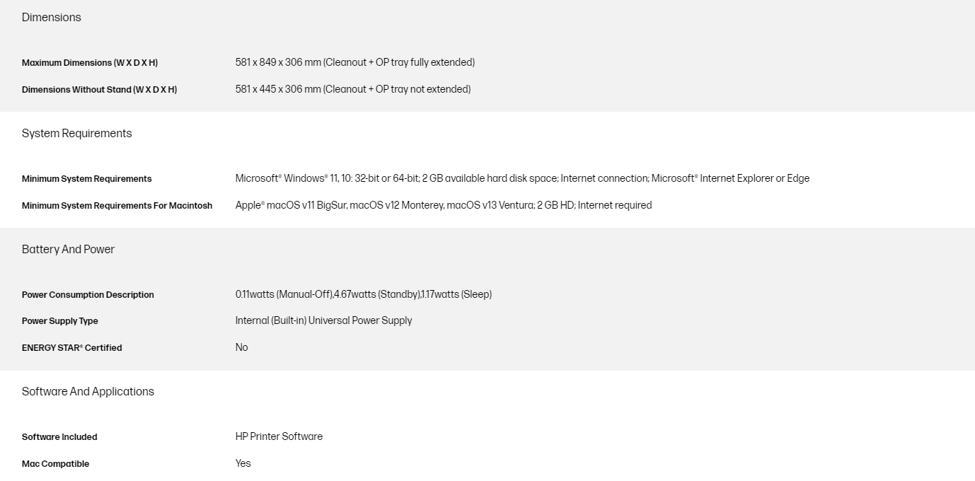Screen dimensions: 975x481
Task: Click the Mac Compatible label
Action: (55, 464)
